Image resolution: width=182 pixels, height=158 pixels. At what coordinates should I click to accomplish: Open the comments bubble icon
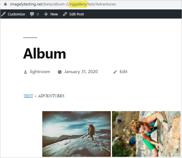tap(32, 14)
